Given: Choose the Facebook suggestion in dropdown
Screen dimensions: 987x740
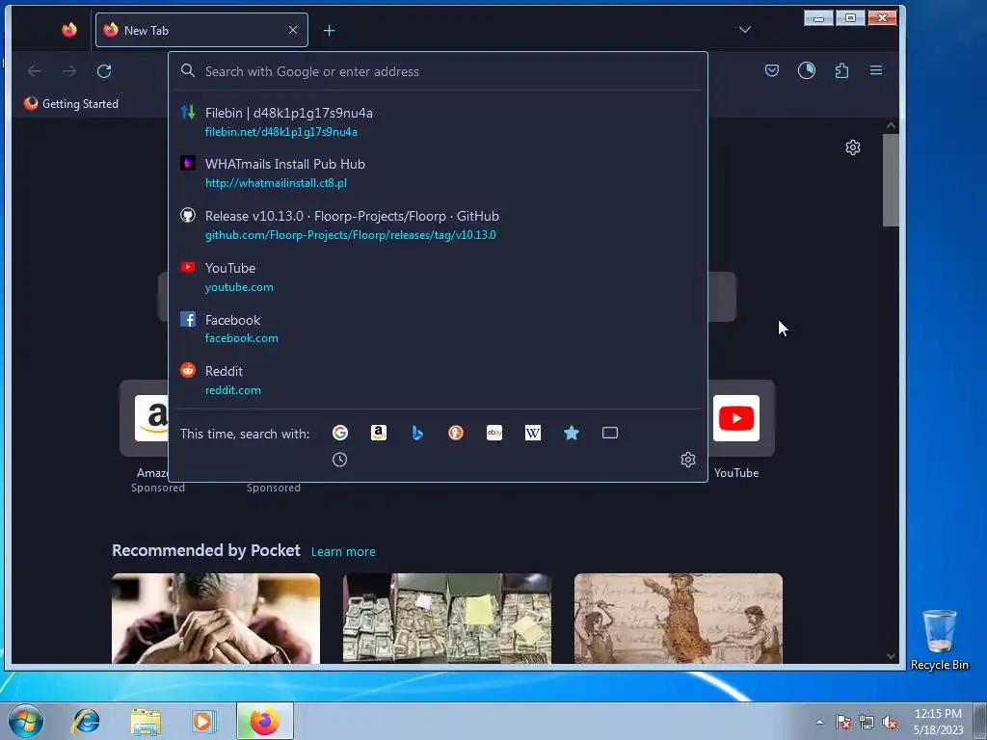Looking at the screenshot, I should [x=438, y=329].
